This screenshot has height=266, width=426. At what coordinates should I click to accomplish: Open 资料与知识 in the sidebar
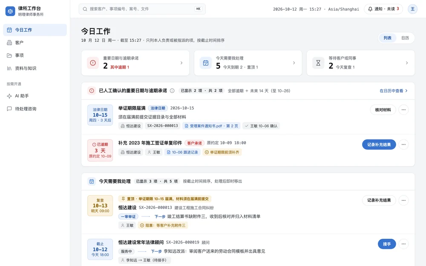click(x=35, y=68)
